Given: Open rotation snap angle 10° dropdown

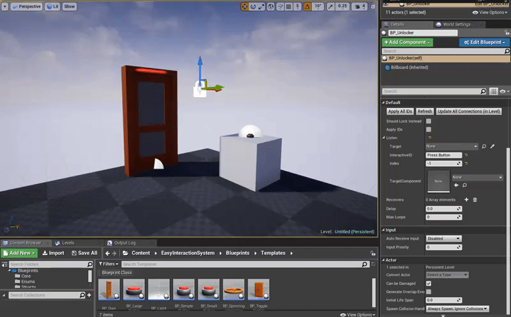Looking at the screenshot, I should [x=317, y=6].
